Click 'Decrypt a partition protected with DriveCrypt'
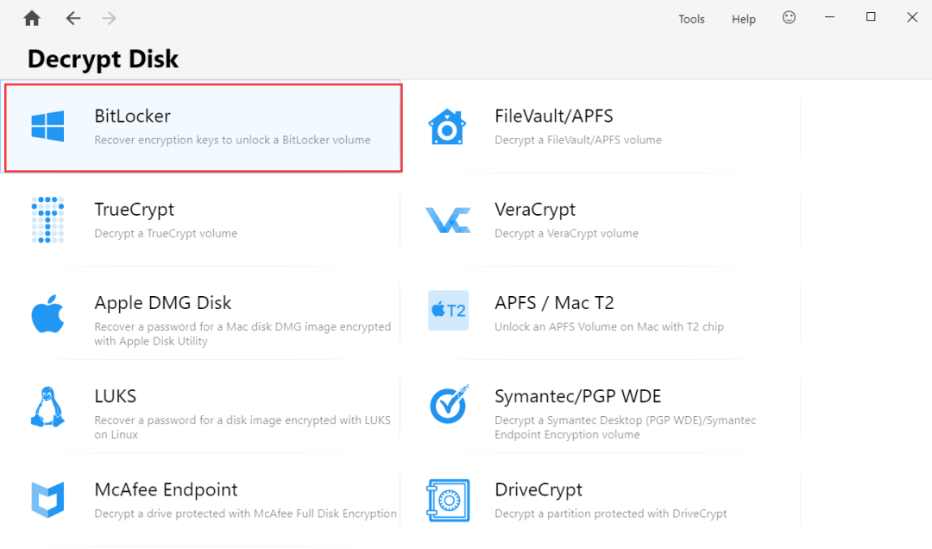The image size is (932, 549). tap(610, 514)
